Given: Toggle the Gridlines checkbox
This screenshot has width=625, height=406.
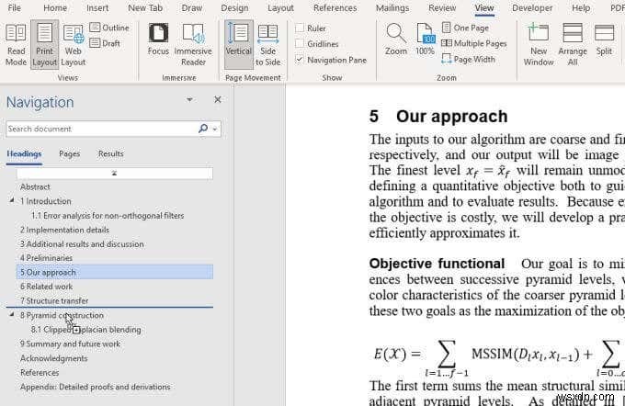Looking at the screenshot, I should [300, 43].
